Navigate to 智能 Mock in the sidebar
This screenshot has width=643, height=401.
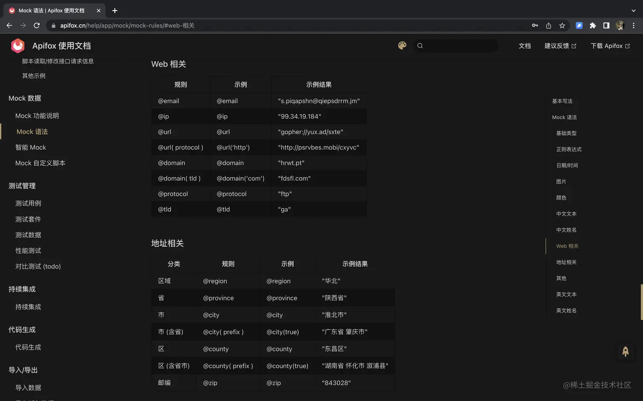pos(31,147)
